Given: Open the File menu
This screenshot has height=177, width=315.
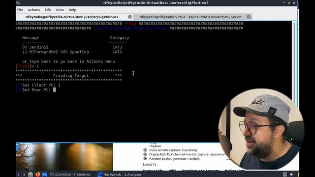Looking at the screenshot, I should point(20,10).
